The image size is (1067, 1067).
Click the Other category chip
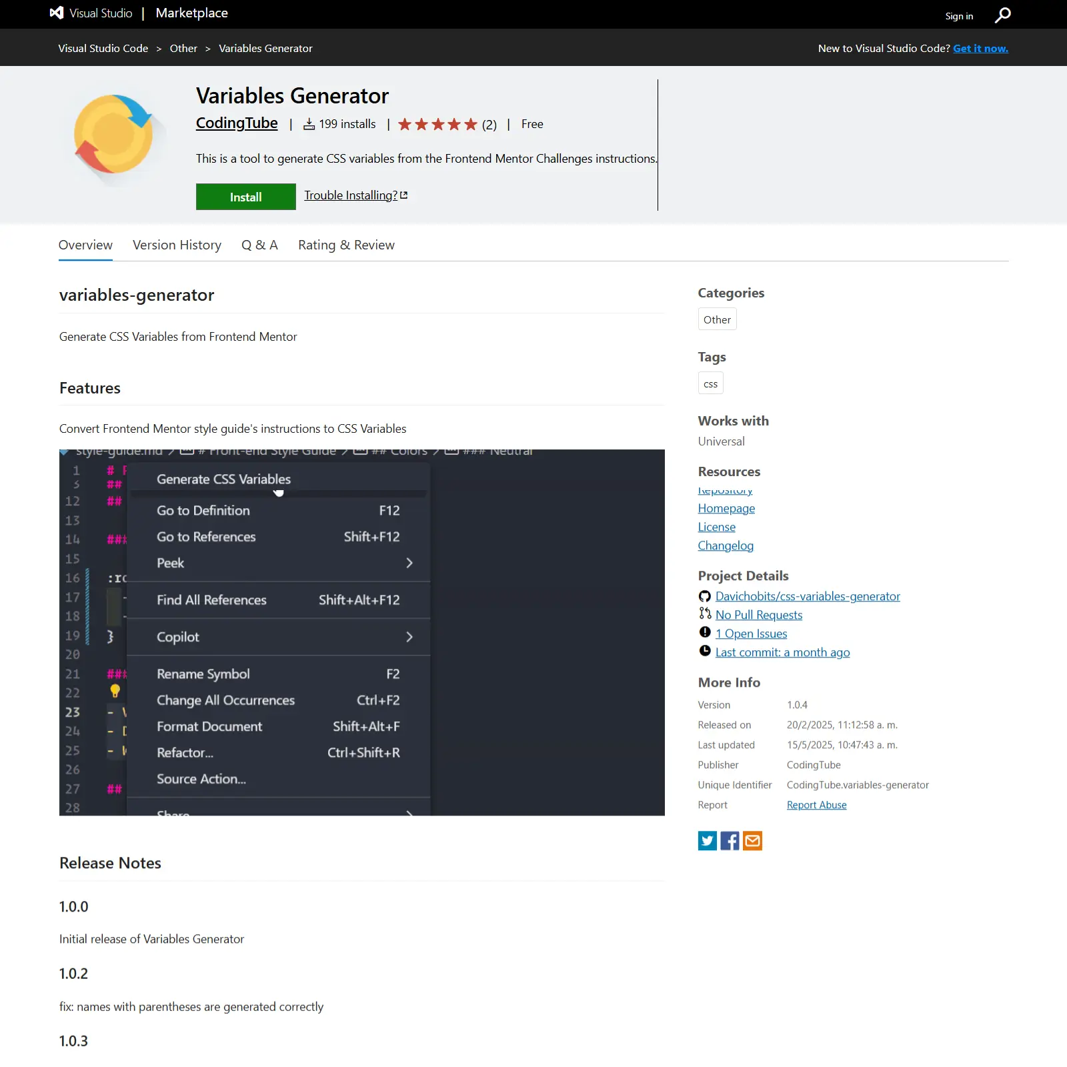tap(717, 319)
